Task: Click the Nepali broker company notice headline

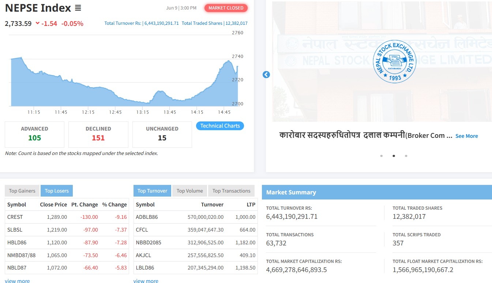Action: 366,135
